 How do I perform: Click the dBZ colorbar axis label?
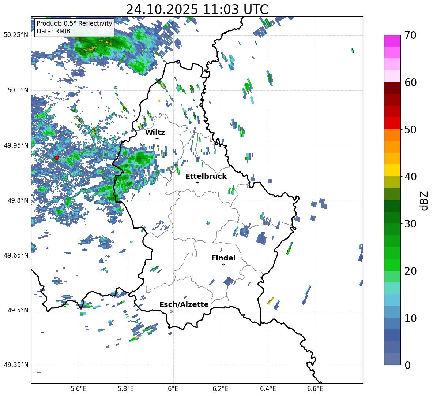pyautogui.click(x=424, y=200)
